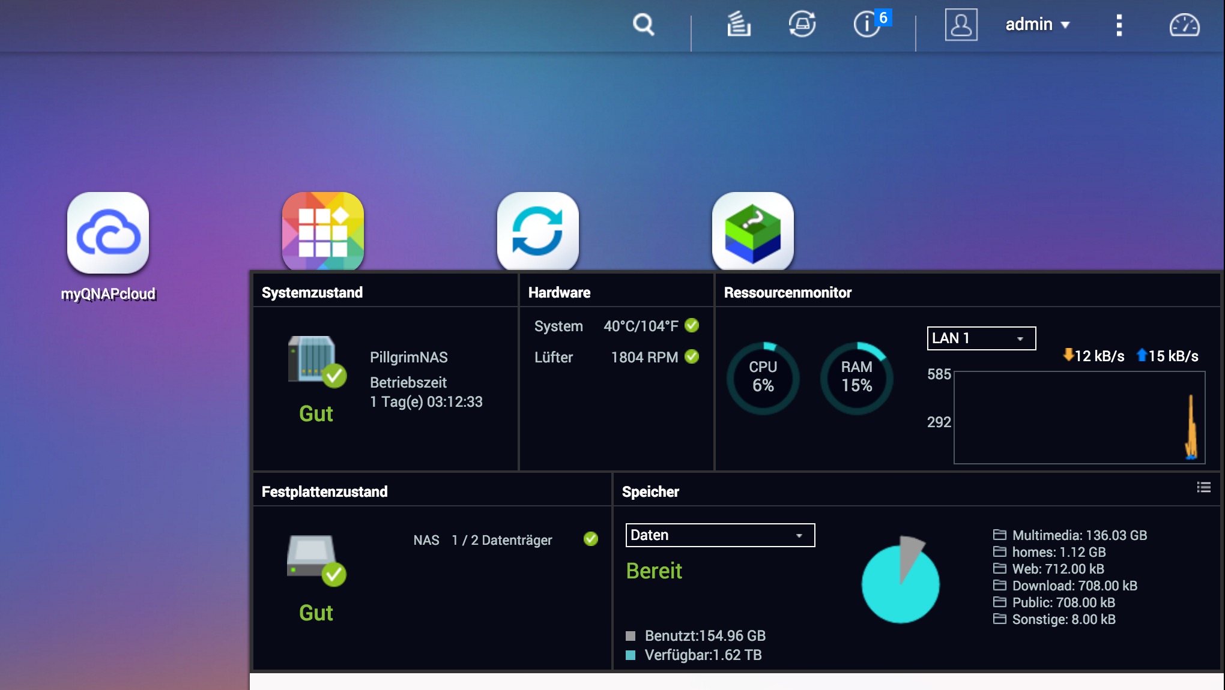Click the user profile avatar icon
Screen dimensions: 1225x690
pyautogui.click(x=961, y=25)
